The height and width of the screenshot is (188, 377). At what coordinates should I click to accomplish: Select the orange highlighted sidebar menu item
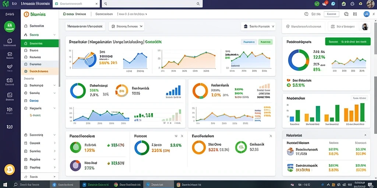click(40, 71)
